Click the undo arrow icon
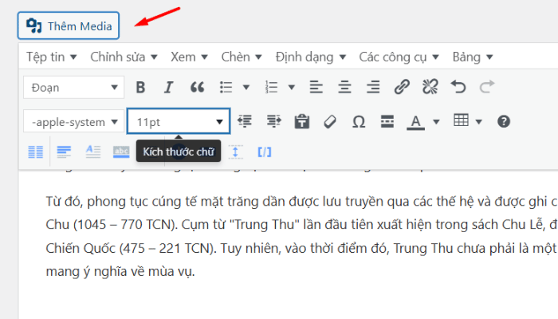558x319 pixels. pos(458,87)
